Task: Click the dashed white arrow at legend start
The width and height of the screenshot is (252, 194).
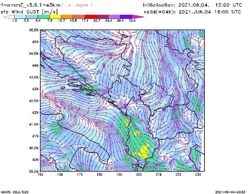Action: tap(9, 17)
